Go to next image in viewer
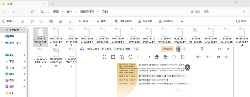Viewport: 250px width, 97px height. pos(148,57)
